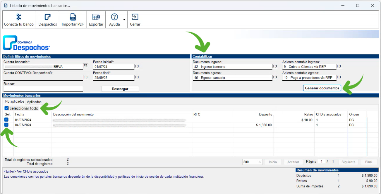Click the Buscar search input field
Image resolution: width=381 pixels, height=194 pixels.
pyautogui.click(x=43, y=89)
